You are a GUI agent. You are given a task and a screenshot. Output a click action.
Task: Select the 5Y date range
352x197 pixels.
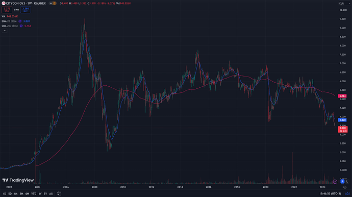coord(45,193)
